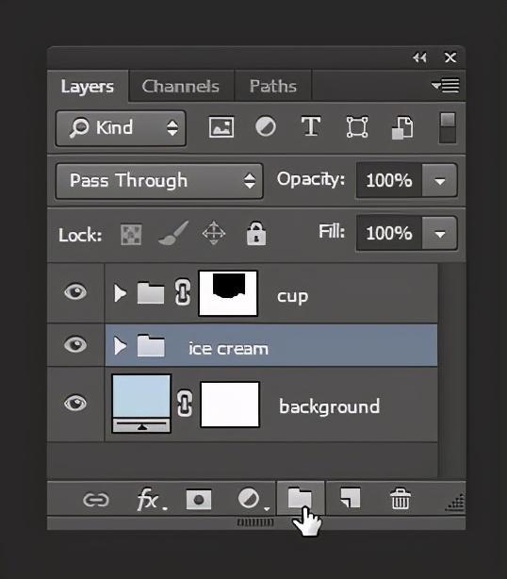Hide the ice cream group
This screenshot has height=579, width=507.
click(x=75, y=345)
